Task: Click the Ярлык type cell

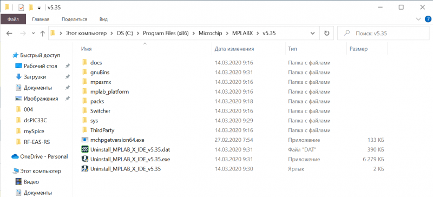Action: coord(296,169)
